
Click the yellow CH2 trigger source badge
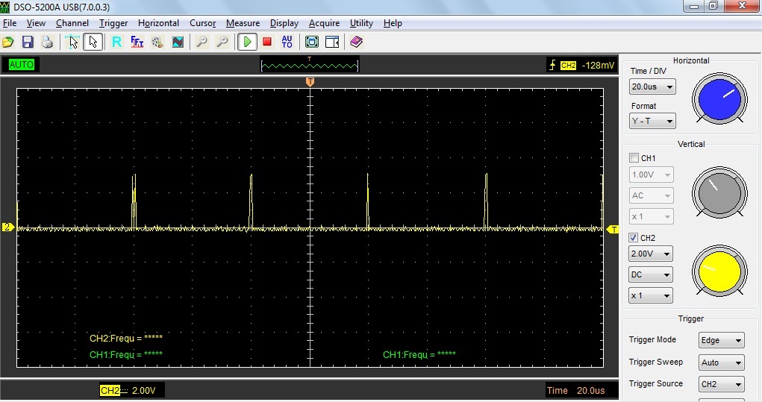568,65
